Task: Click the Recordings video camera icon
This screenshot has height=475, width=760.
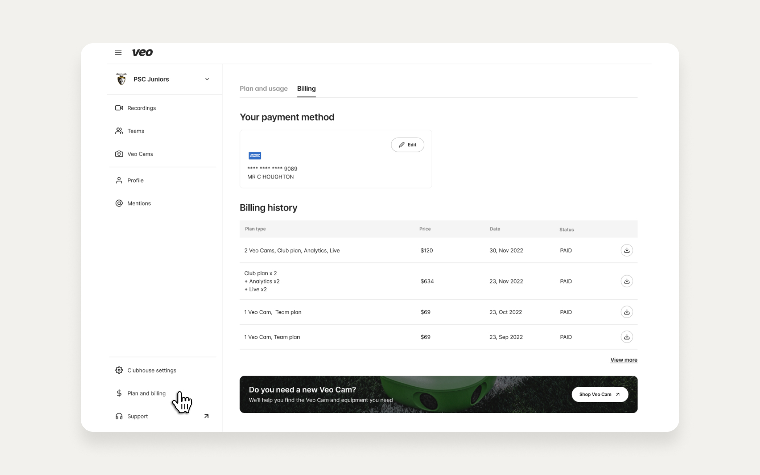Action: click(x=119, y=108)
